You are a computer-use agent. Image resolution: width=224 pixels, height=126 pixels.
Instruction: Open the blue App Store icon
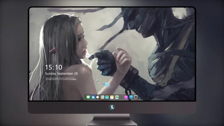[131, 97]
